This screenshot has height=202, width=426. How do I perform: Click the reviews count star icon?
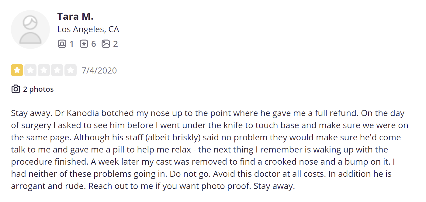click(84, 44)
